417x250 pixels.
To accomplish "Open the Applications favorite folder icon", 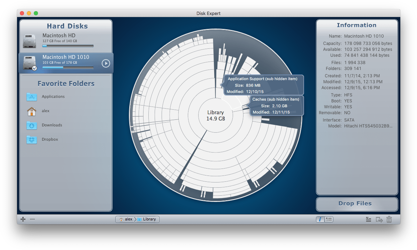I will coord(32,97).
